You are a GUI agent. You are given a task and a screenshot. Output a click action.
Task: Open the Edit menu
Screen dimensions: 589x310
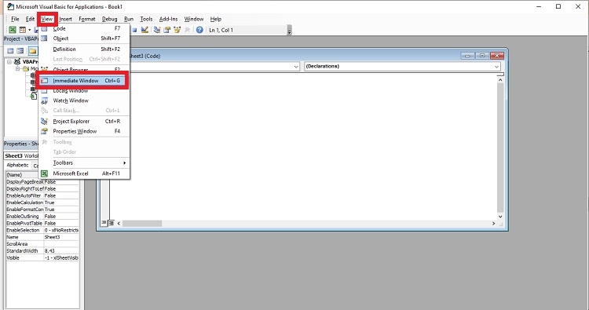click(30, 19)
